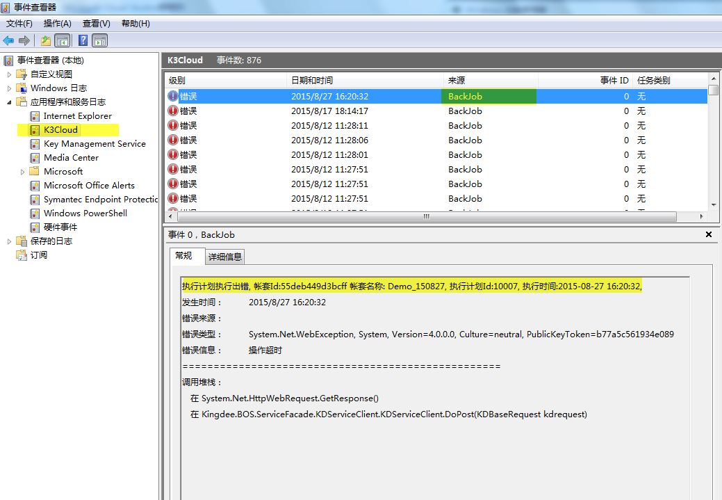Select the 事件查看器 (本地) root node
The width and height of the screenshot is (722, 500).
[50, 61]
